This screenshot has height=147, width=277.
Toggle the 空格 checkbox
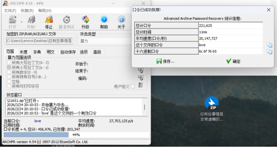click(x=9, y=81)
